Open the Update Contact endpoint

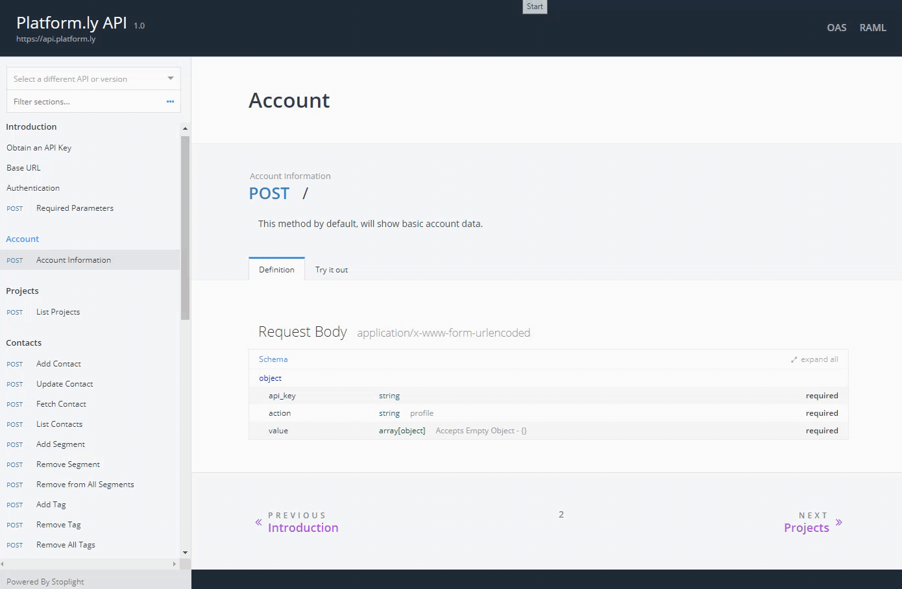pyautogui.click(x=64, y=383)
